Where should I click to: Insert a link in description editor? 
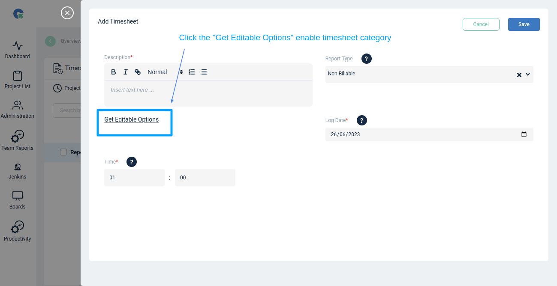coord(138,72)
